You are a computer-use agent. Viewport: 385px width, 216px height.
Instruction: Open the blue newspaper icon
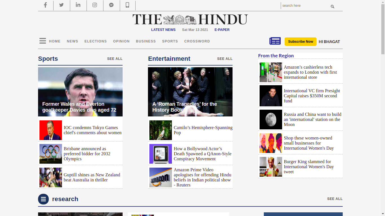(x=275, y=41)
